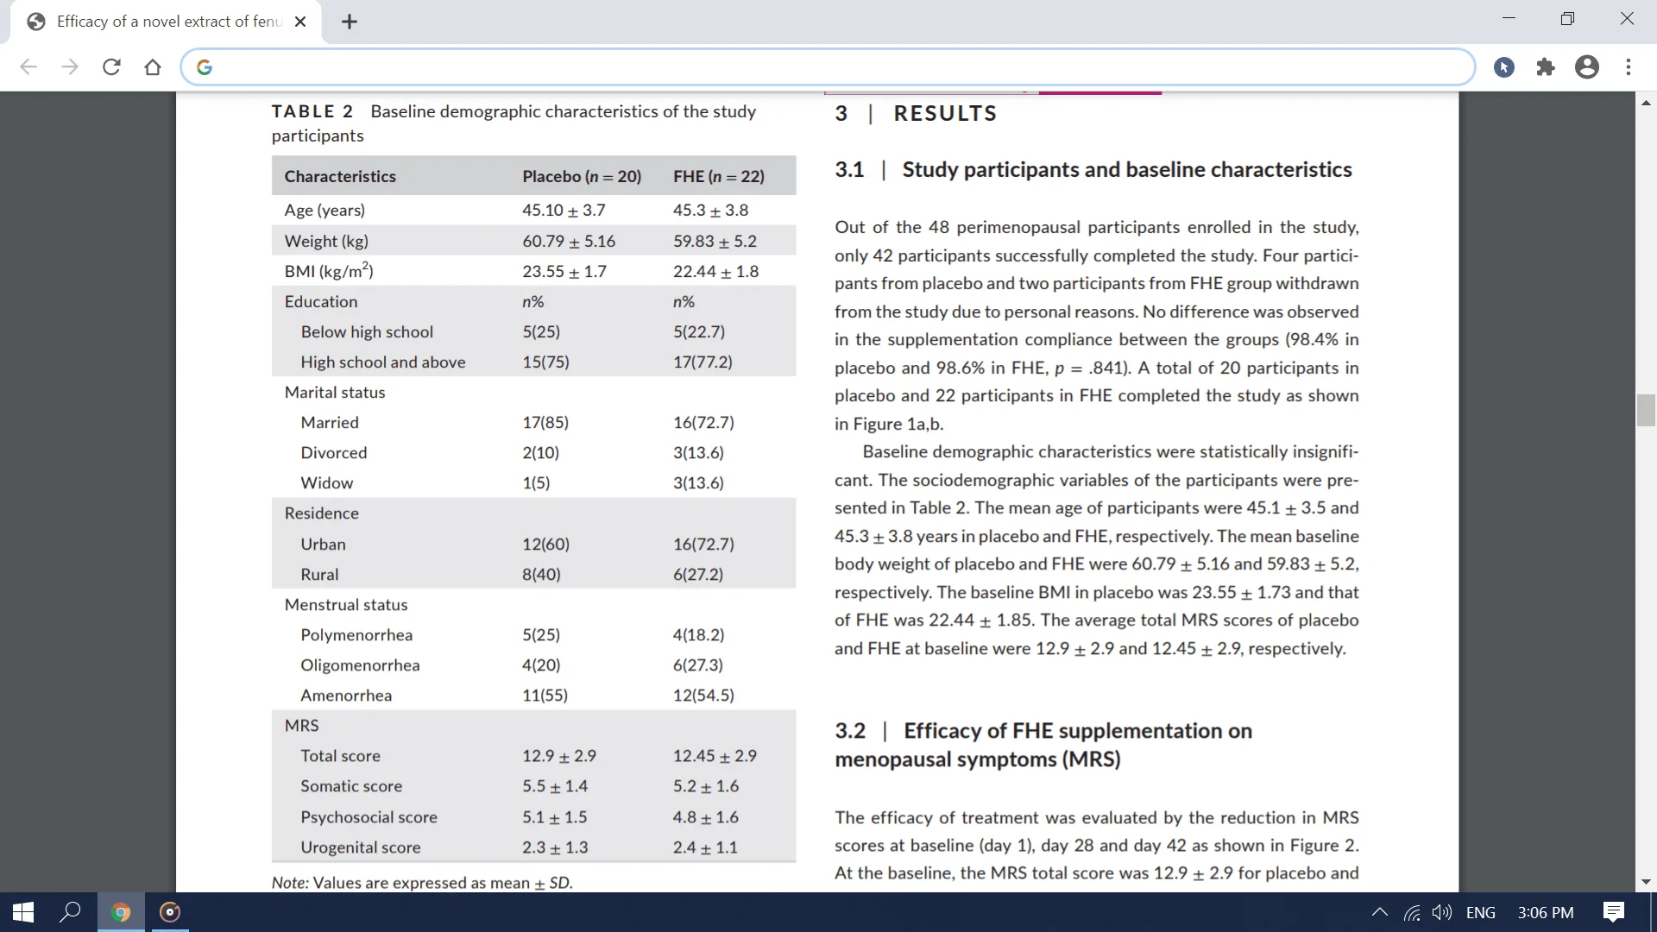Screen dimensions: 1657x932
Task: Show hidden system tray icons
Action: coord(1380,912)
